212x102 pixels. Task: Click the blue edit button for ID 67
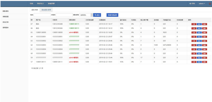point(199,24)
